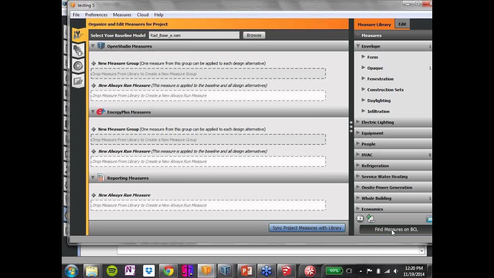This screenshot has height=278, width=494.
Task: Expand the Equipment category
Action: (x=357, y=133)
